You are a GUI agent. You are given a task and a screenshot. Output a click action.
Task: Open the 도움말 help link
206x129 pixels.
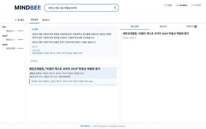(168, 5)
